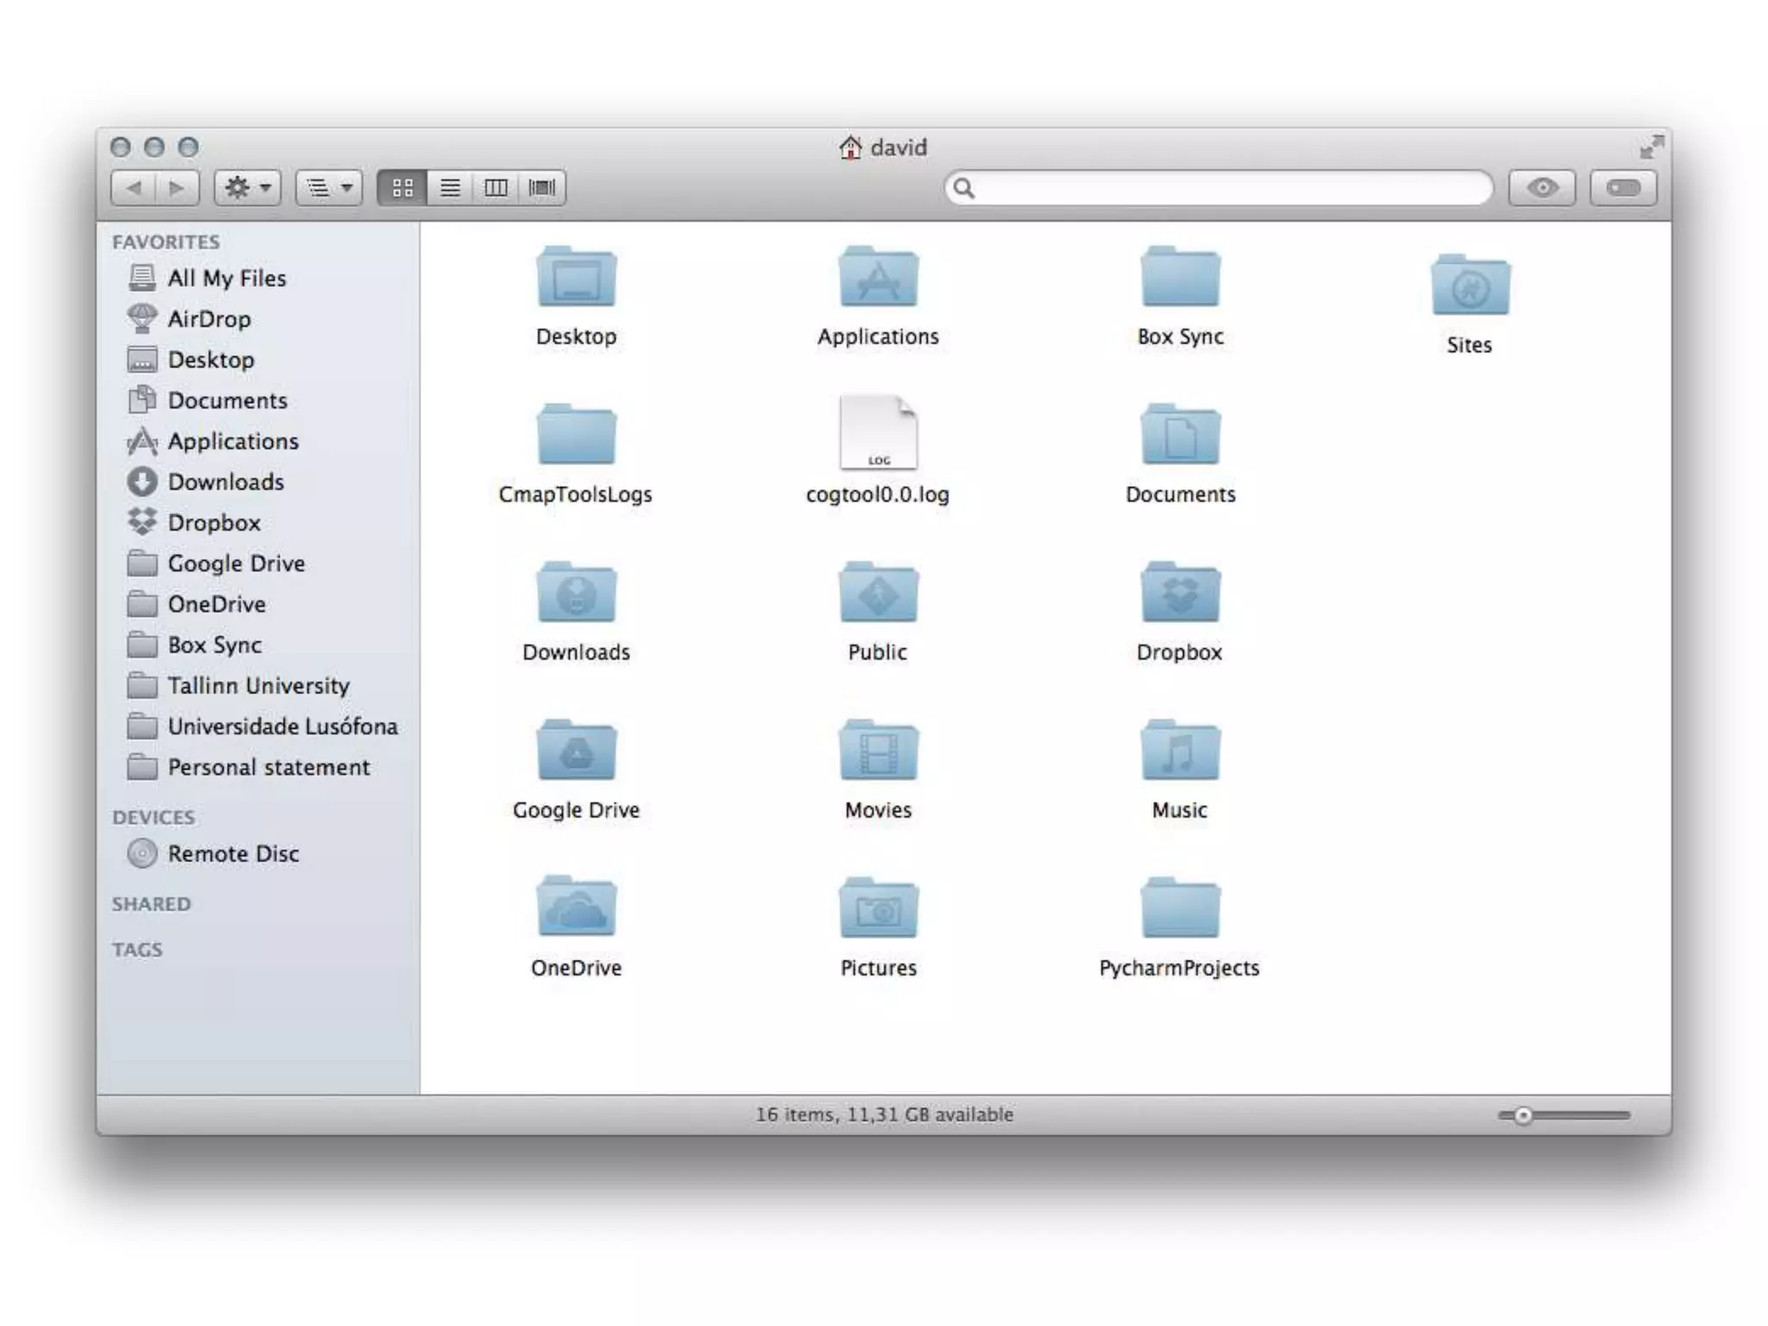Viewport: 1768px width, 1326px height.
Task: Select Dropbox in the sidebar
Action: [213, 522]
